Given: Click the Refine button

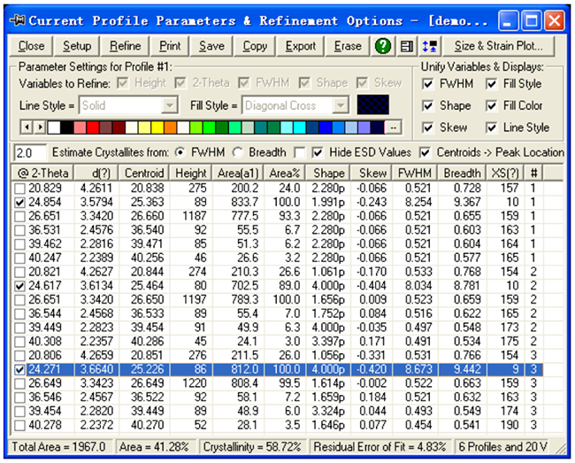Looking at the screenshot, I should (x=125, y=46).
